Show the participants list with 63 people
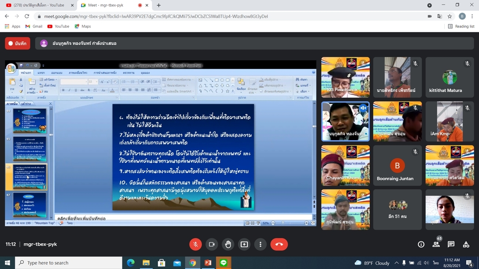Image resolution: width=479 pixels, height=269 pixels. point(436,245)
